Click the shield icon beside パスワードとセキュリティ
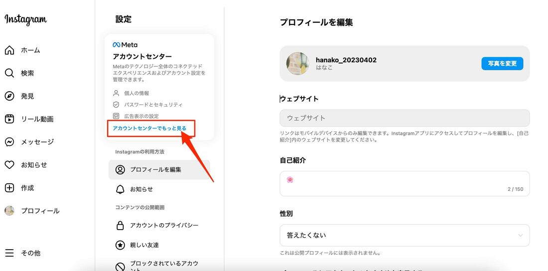Screen dimensions: 548x271 (116, 105)
